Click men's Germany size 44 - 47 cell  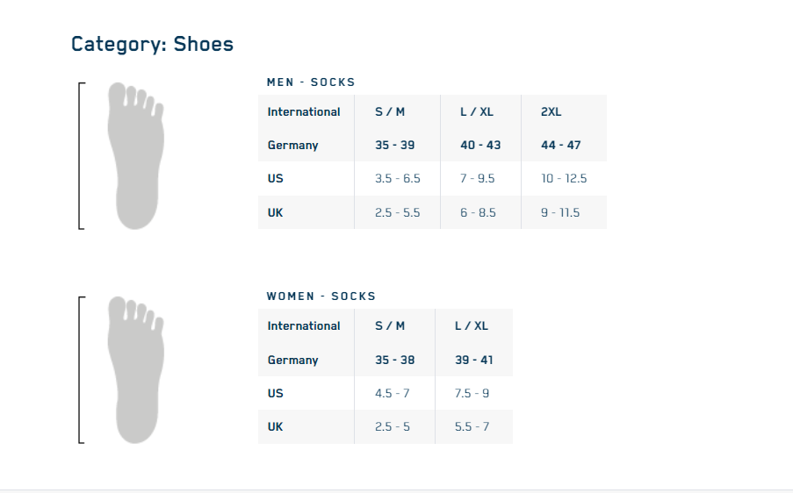point(561,146)
